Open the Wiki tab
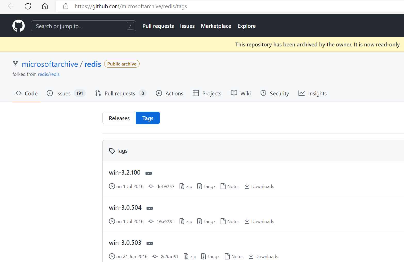This screenshot has height=262, width=404. (241, 93)
